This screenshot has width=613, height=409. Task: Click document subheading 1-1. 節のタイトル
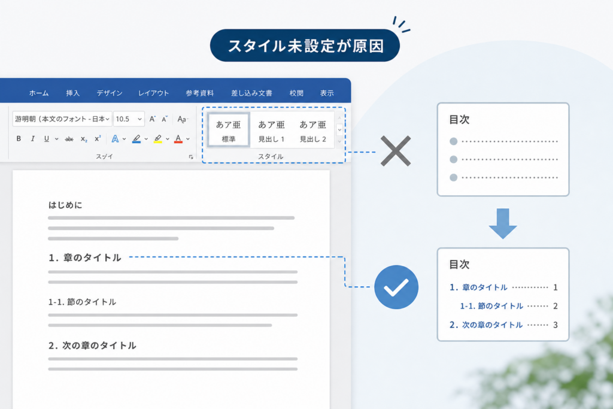82,302
